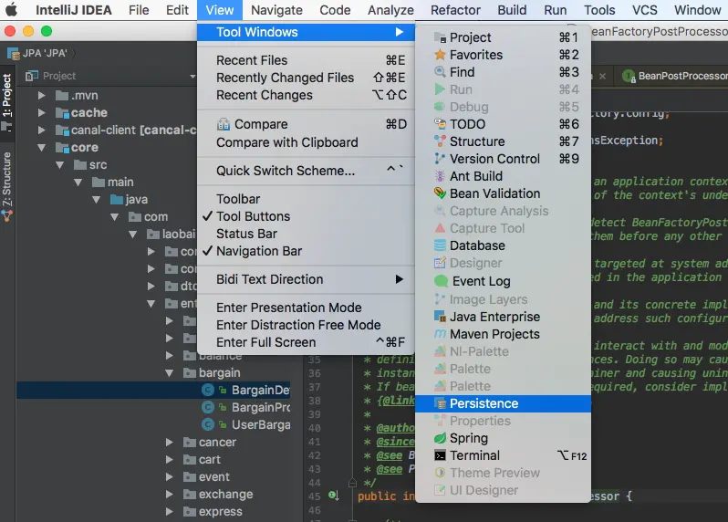Expand the cache folder
Screen dimensions: 728x522
(41, 113)
